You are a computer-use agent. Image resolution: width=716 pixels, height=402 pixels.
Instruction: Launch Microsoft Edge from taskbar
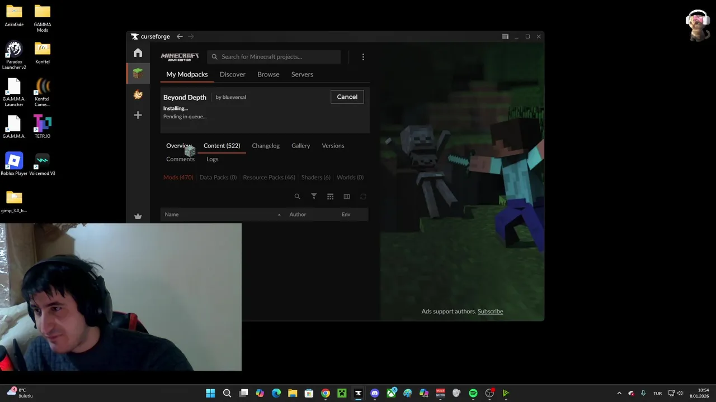(276, 393)
